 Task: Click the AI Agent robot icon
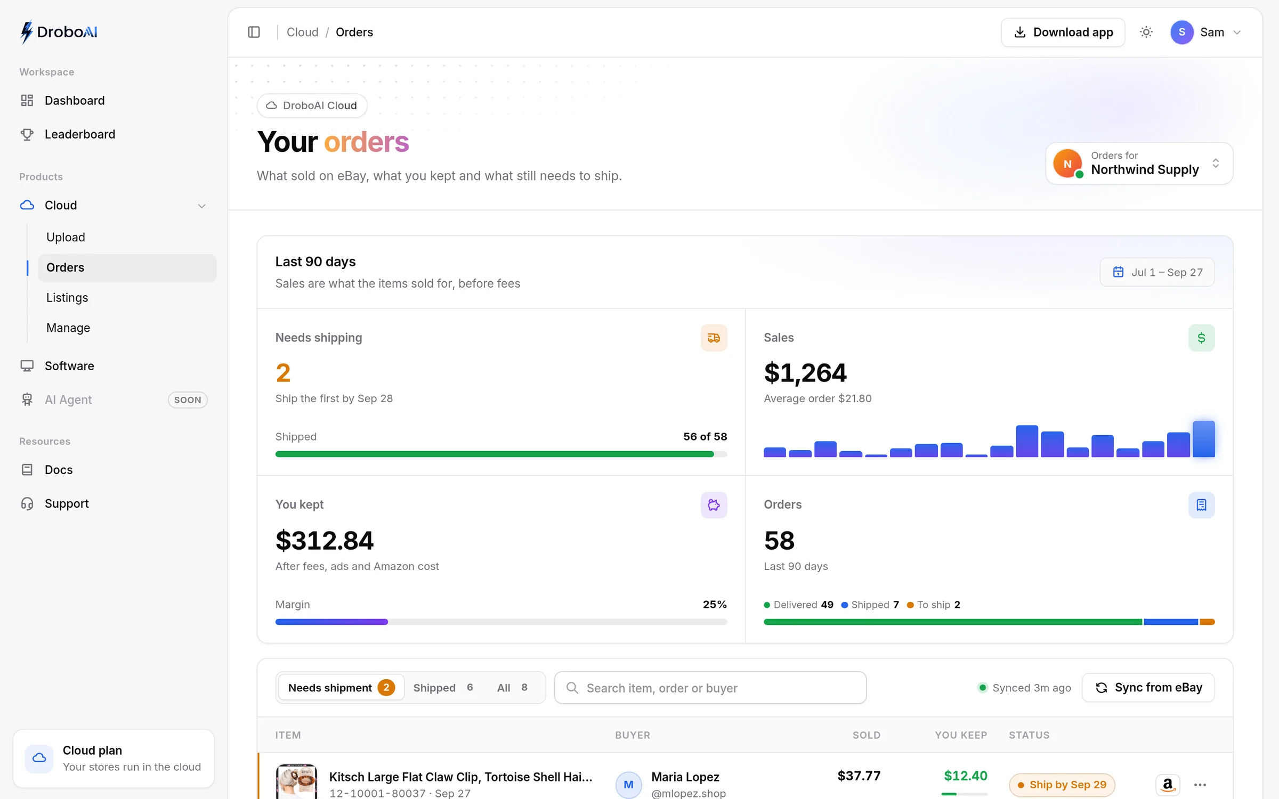(27, 399)
